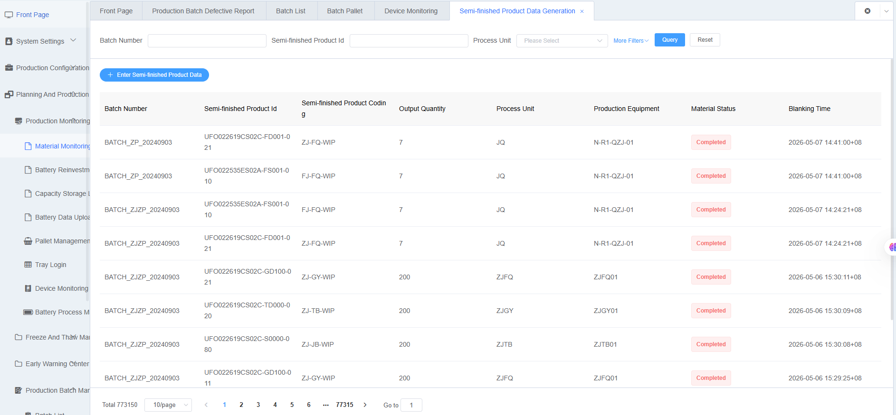Click the Freeze And Thaw folder icon
896x415 pixels.
click(x=19, y=337)
